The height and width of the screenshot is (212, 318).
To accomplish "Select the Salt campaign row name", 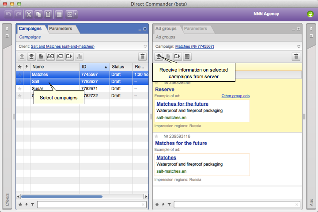I will (35, 82).
